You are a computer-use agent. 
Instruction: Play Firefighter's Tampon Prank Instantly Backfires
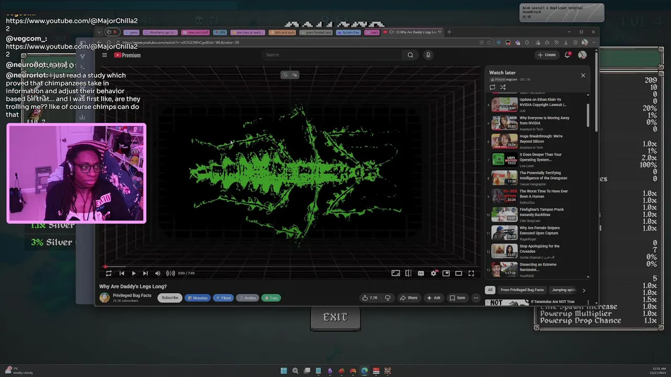point(538,214)
